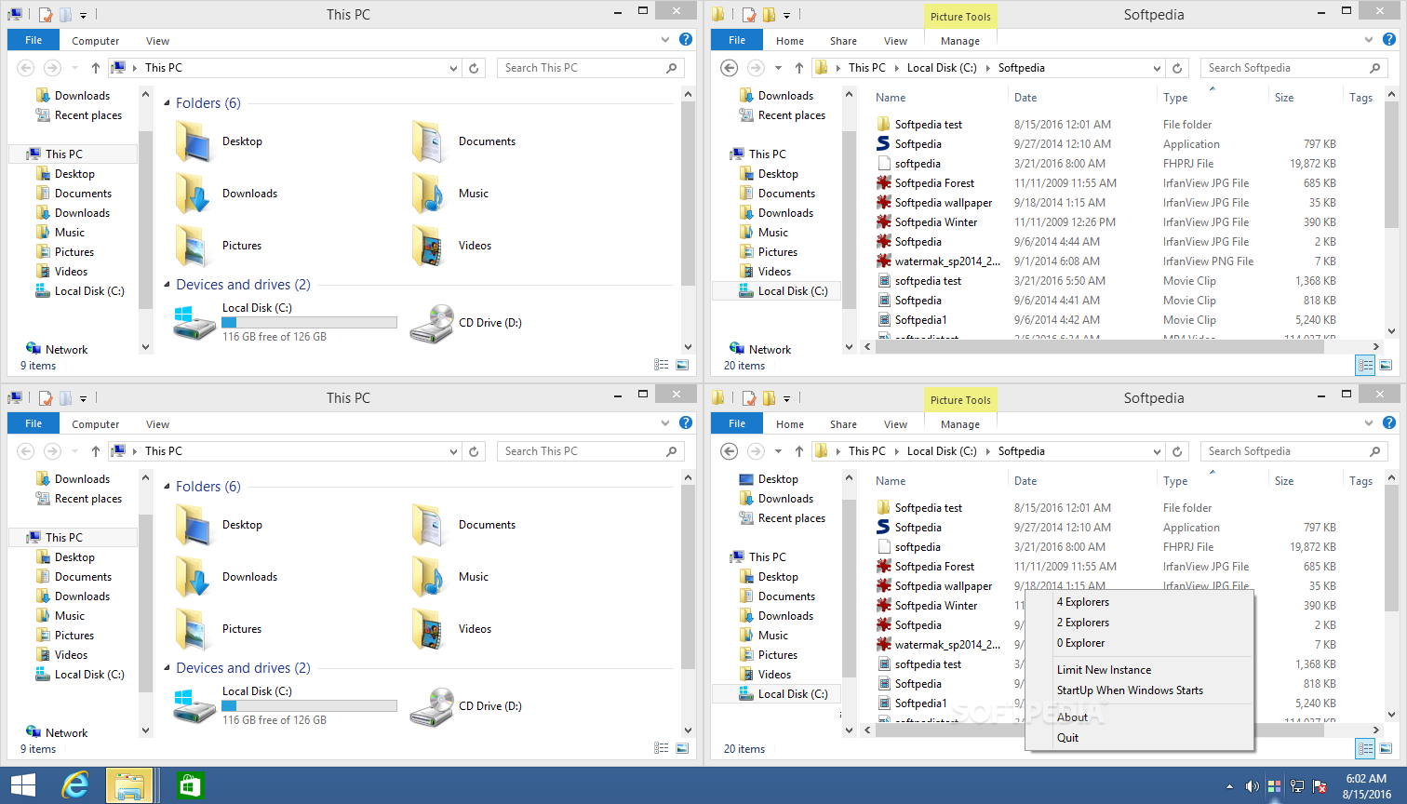Go back in top-right Softpedia window
The width and height of the screenshot is (1407, 804).
[x=730, y=68]
